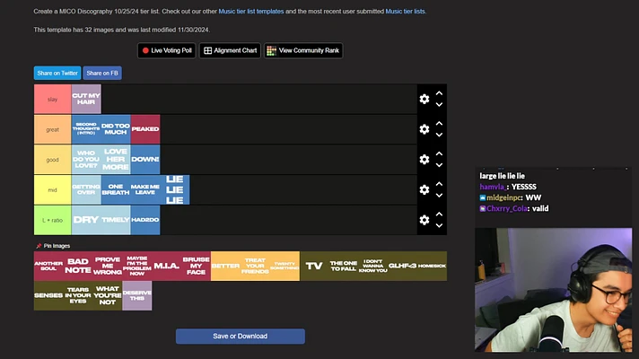Select the DOWN! tile in good tier
639x359 pixels.
click(145, 160)
